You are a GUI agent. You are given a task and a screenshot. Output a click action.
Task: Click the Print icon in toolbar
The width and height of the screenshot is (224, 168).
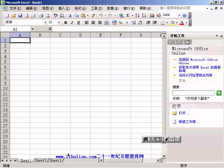pos(41,15)
